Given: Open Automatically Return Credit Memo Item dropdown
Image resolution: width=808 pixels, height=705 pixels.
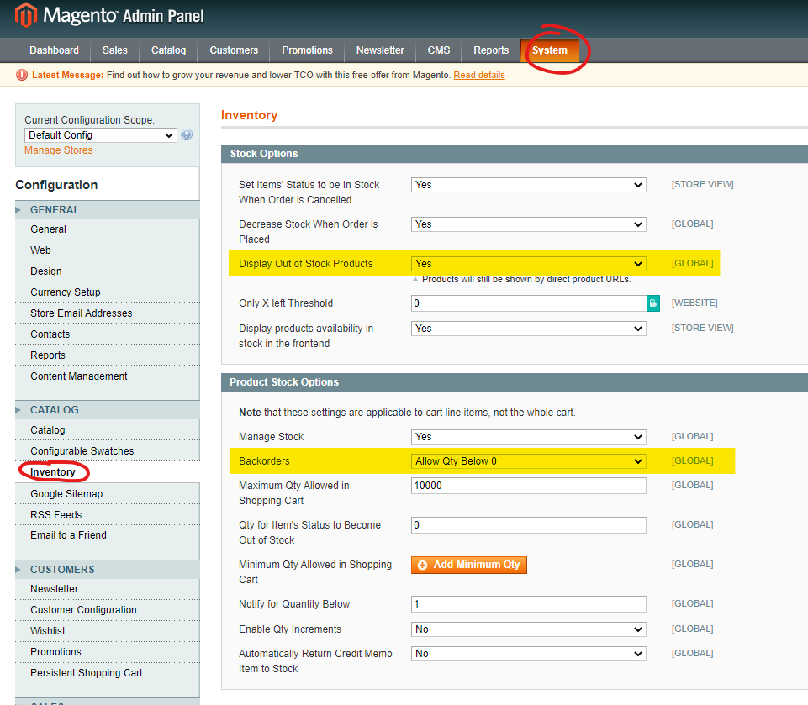Looking at the screenshot, I should click(x=528, y=654).
